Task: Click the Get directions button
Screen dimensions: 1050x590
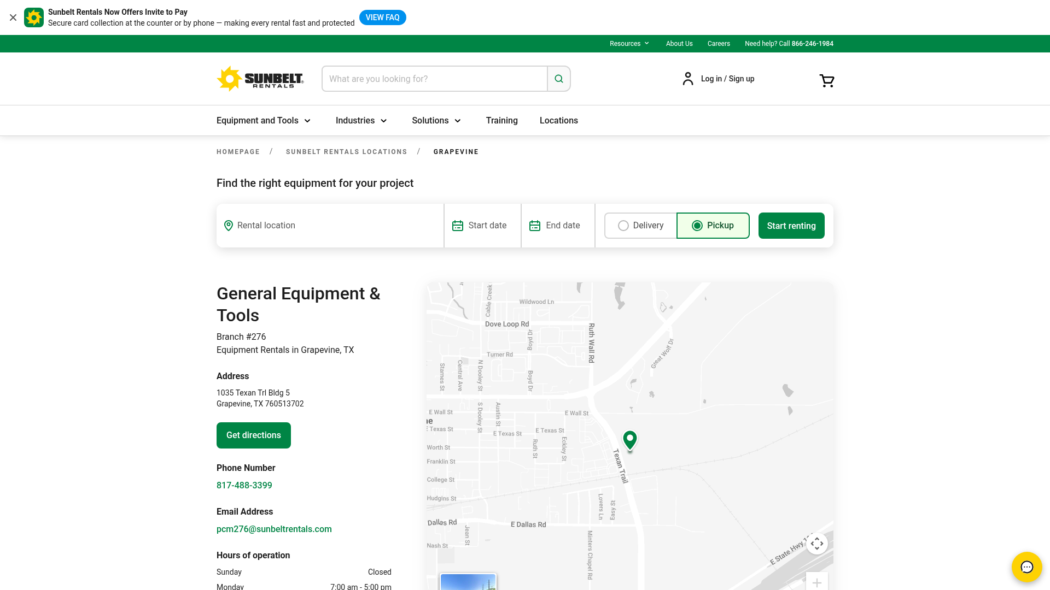Action: click(x=253, y=435)
